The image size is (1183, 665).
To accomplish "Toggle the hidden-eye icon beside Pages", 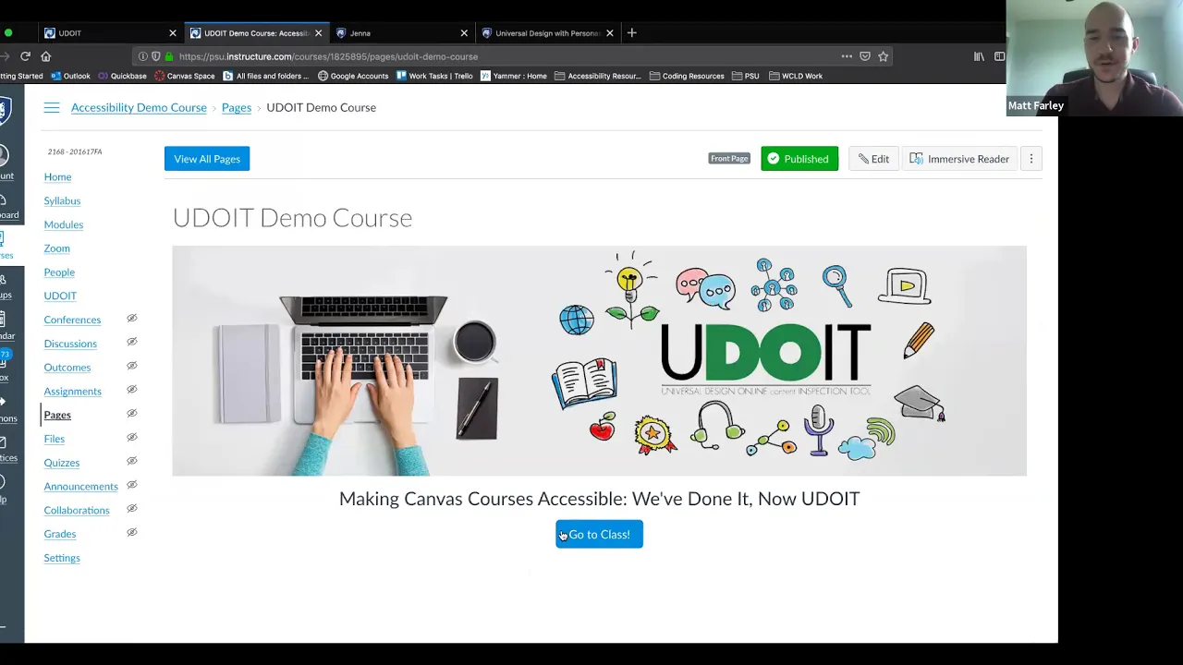I will pyautogui.click(x=131, y=414).
